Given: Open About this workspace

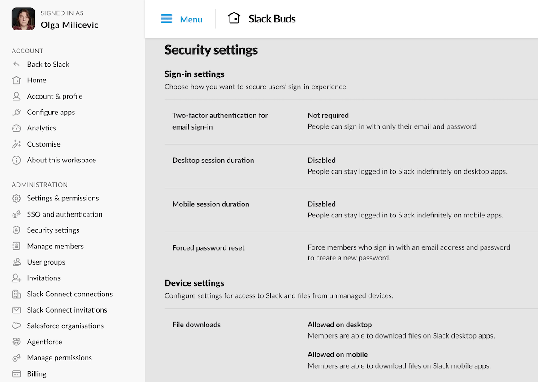Looking at the screenshot, I should tap(61, 160).
